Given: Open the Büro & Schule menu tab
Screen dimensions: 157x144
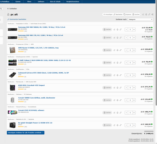Looking at the screenshot, I should click(55, 2).
